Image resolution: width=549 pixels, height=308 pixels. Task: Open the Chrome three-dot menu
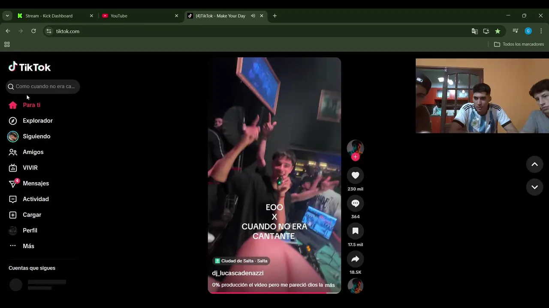(x=541, y=31)
